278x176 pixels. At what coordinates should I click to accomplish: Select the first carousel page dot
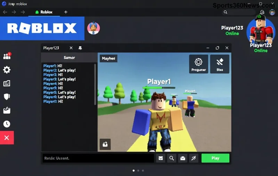coord(133,170)
